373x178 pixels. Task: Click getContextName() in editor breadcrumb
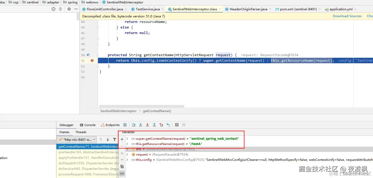[x=157, y=111]
